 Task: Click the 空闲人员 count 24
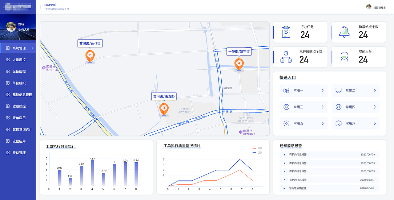pyautogui.click(x=363, y=60)
